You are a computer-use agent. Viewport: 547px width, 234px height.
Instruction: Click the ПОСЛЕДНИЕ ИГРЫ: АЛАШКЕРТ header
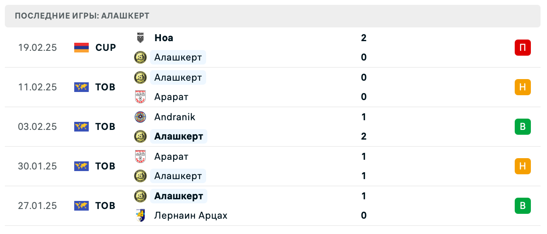coord(82,16)
